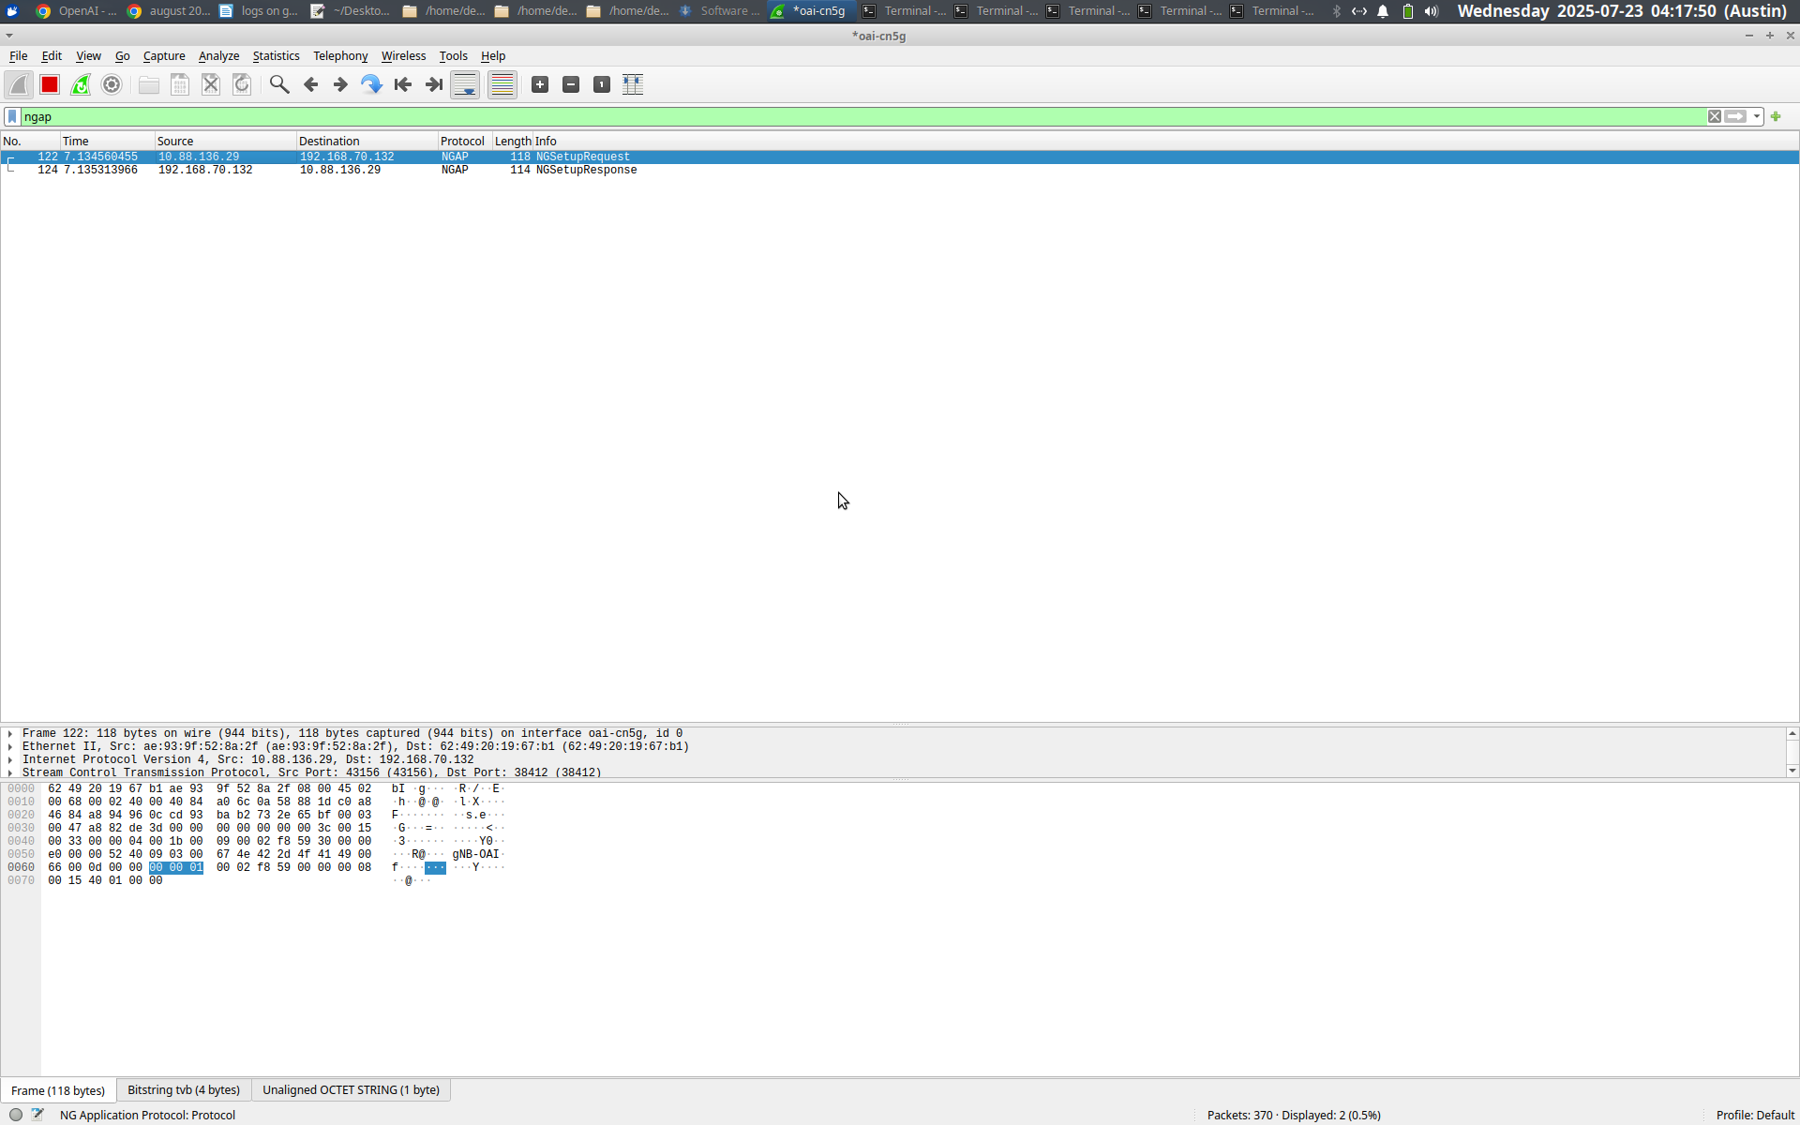Zoom in packet text size
The height and width of the screenshot is (1125, 1800).
pyautogui.click(x=540, y=84)
